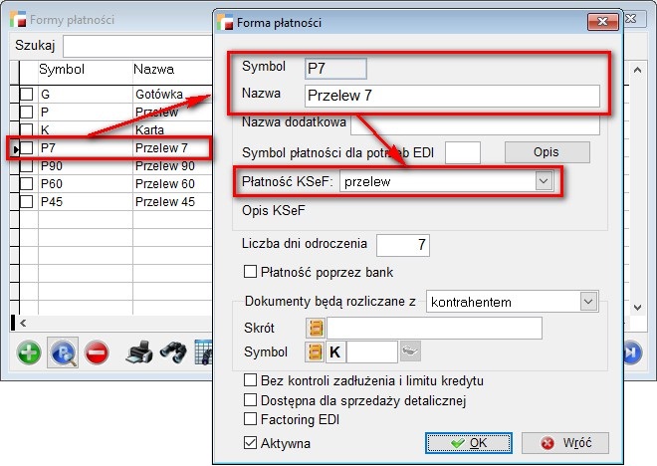Click the Opis button
The image size is (657, 466).
coord(547,152)
